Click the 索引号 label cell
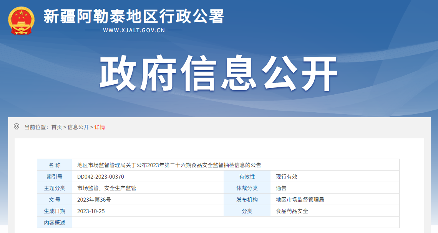This screenshot has width=438, height=233. tap(55, 177)
